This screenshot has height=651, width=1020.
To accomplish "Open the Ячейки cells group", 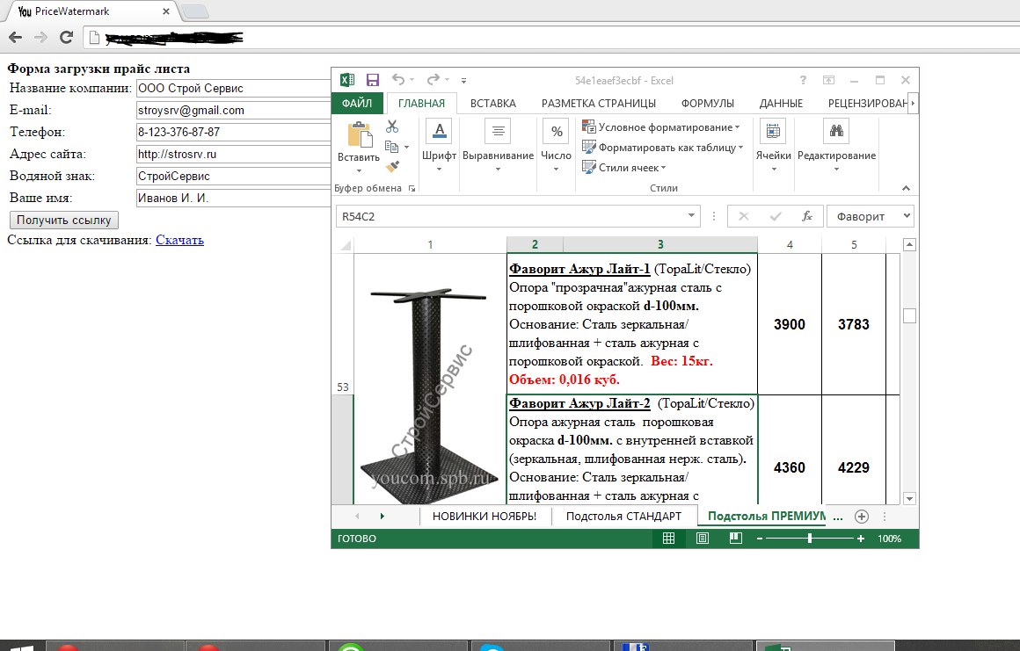I will pyautogui.click(x=774, y=146).
